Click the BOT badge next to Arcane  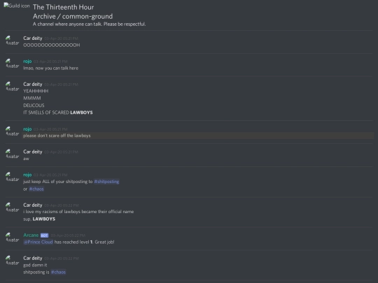(44, 235)
